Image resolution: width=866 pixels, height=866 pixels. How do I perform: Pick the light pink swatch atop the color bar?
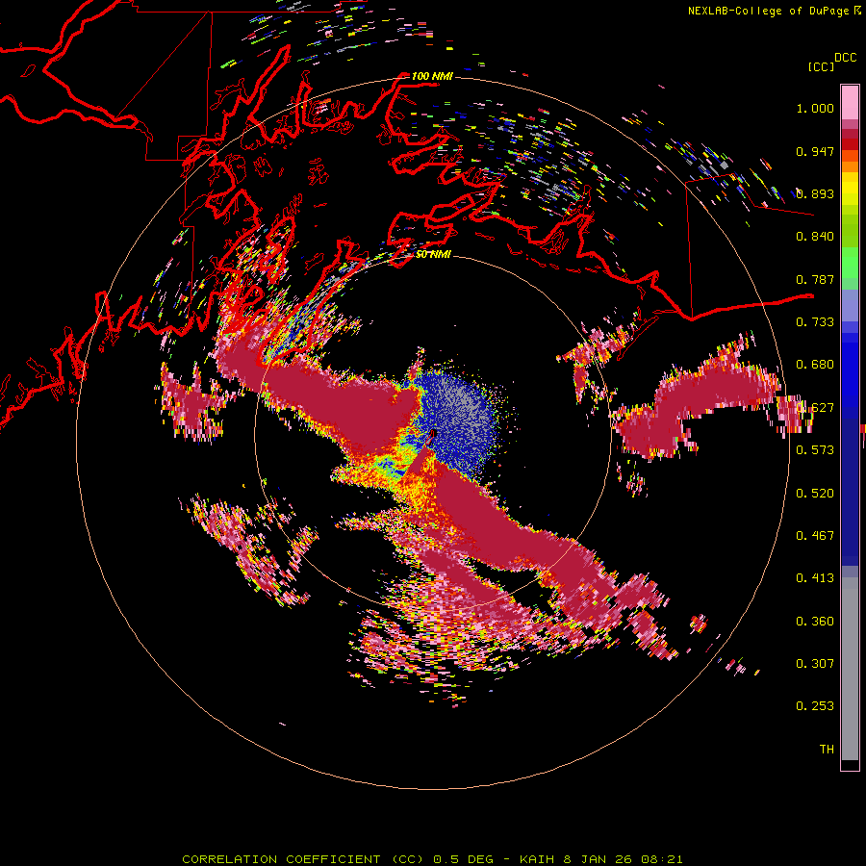click(850, 102)
